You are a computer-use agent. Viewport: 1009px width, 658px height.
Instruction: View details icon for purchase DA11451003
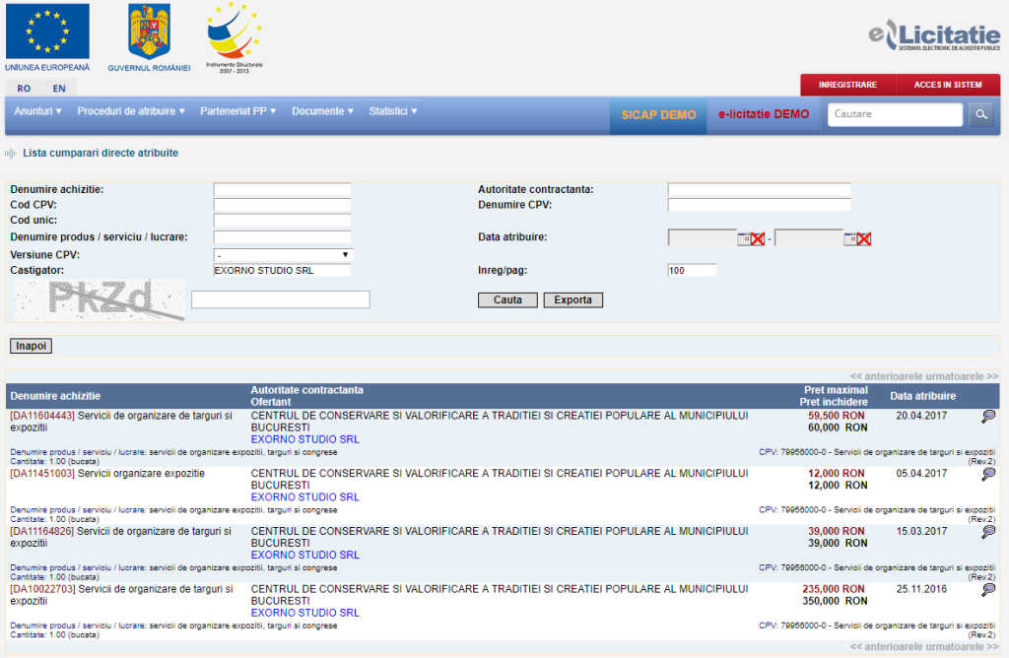988,474
